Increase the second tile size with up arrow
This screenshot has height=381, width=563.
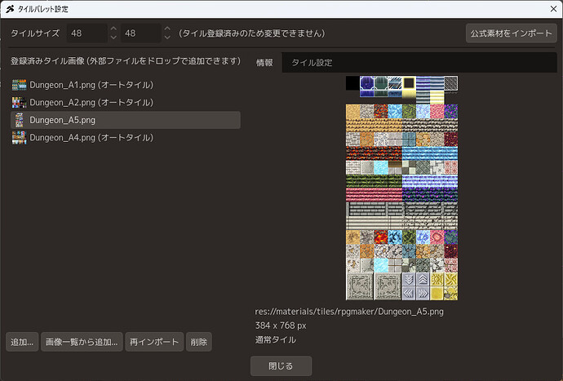point(167,29)
